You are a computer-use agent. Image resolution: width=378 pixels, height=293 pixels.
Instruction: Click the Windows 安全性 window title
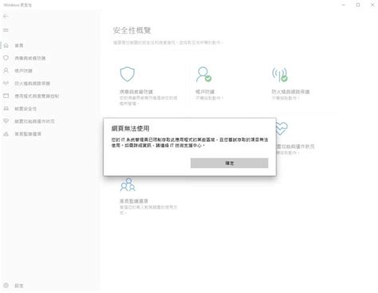coord(18,5)
